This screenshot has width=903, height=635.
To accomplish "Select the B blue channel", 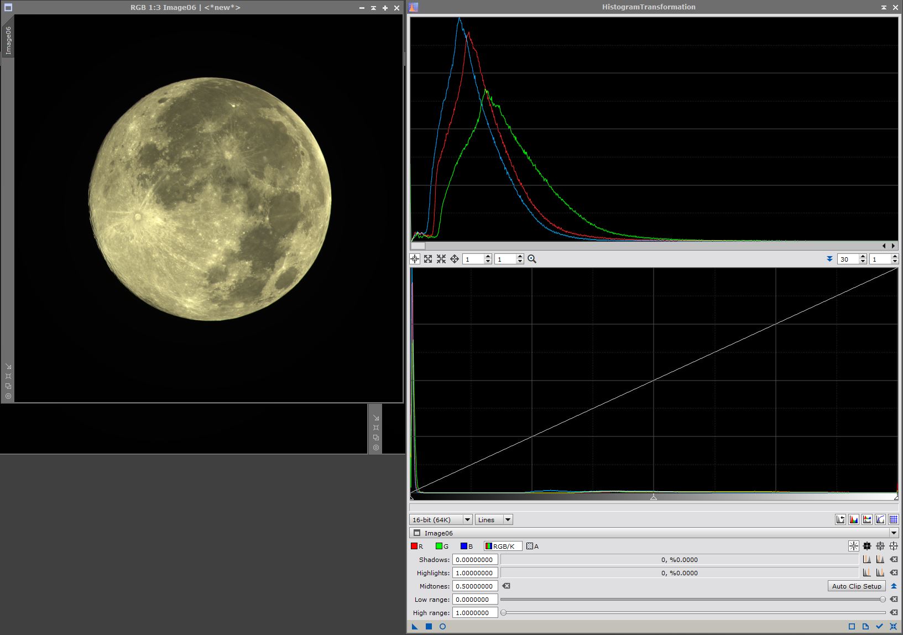I will [467, 546].
